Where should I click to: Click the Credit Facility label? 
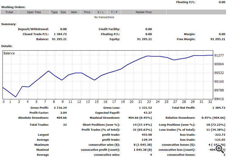(109, 29)
